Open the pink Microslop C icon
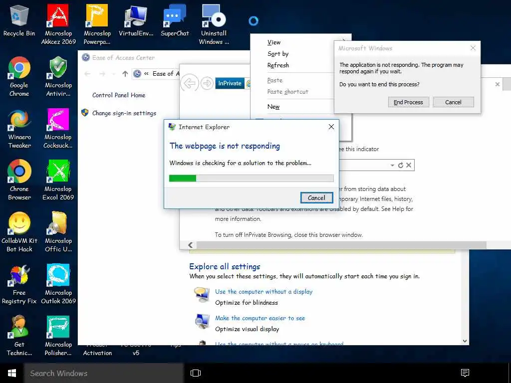This screenshot has height=383, width=511. click(58, 128)
